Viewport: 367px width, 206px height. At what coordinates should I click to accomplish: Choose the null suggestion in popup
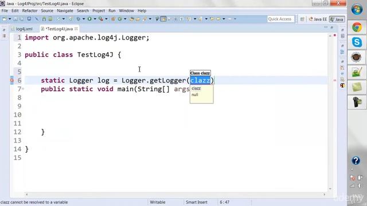tap(195, 94)
